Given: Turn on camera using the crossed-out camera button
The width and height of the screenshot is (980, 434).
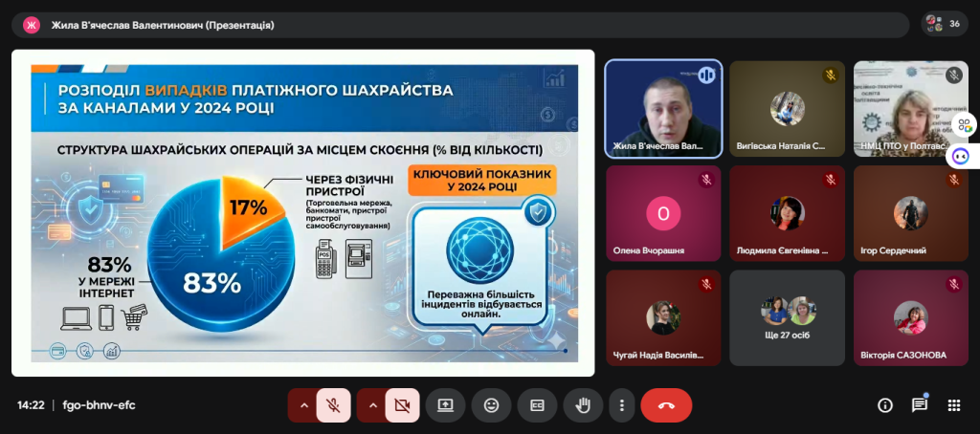Looking at the screenshot, I should [403, 405].
